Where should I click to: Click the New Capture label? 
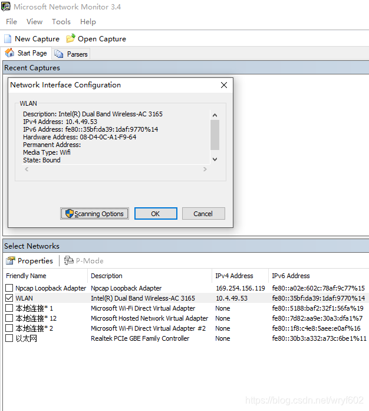pos(37,39)
